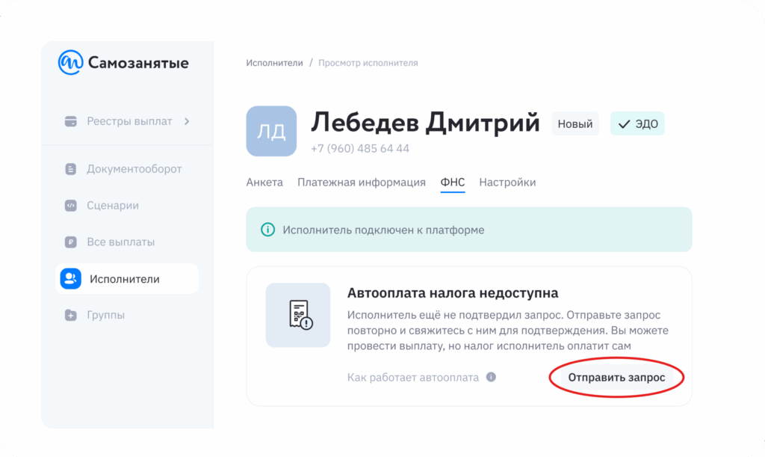The height and width of the screenshot is (457, 765).
Task: Click the Исполнители people icon
Action: point(71,279)
